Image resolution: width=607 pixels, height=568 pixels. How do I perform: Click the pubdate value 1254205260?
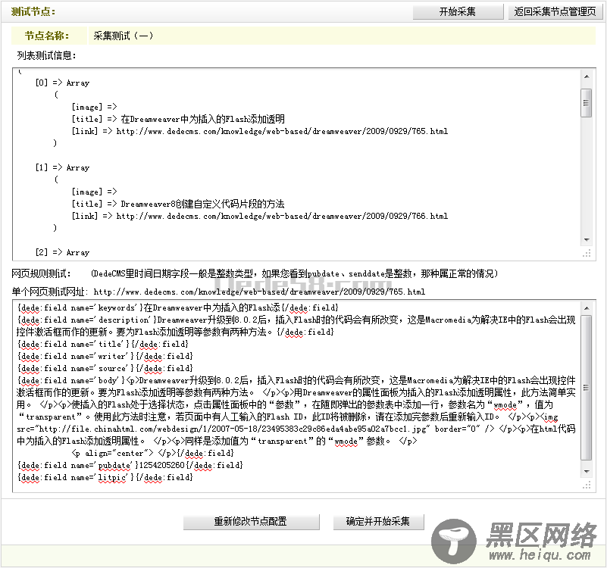click(162, 465)
